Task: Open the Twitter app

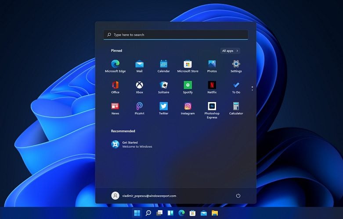Action: [164, 109]
